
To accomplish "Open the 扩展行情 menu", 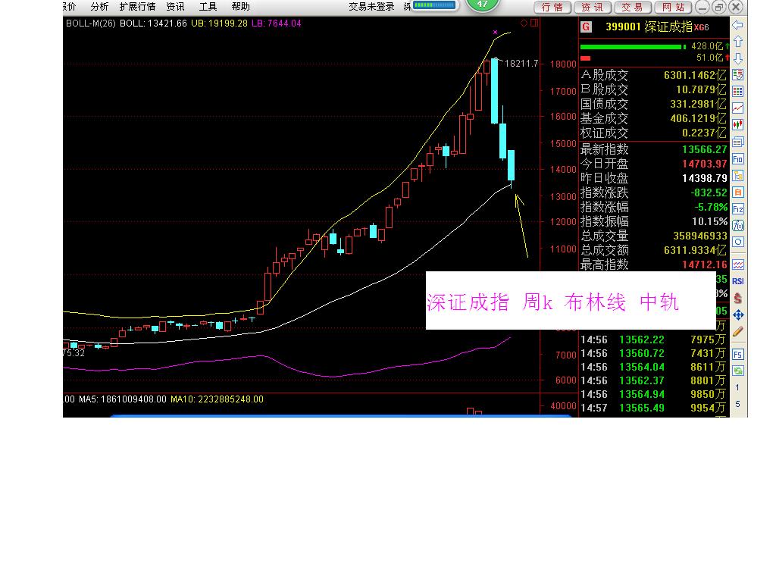I will click(137, 6).
